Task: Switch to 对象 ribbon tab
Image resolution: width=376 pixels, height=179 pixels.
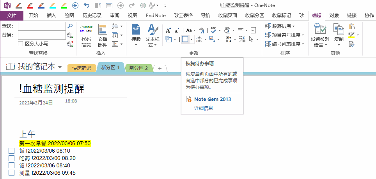Action: point(334,16)
